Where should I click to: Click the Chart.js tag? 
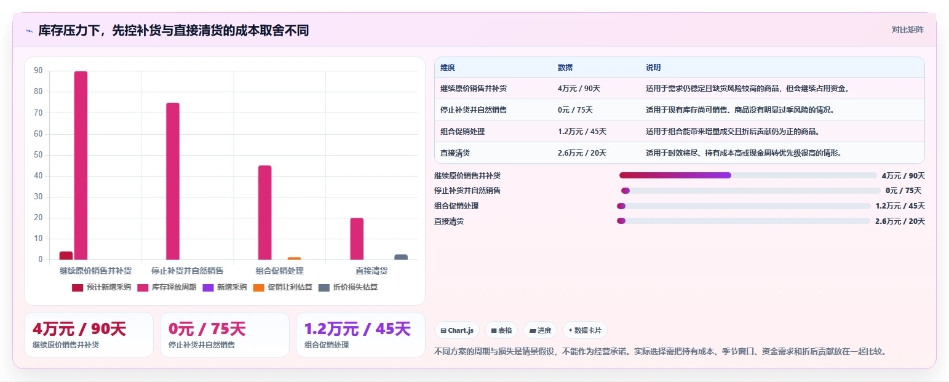(x=458, y=330)
